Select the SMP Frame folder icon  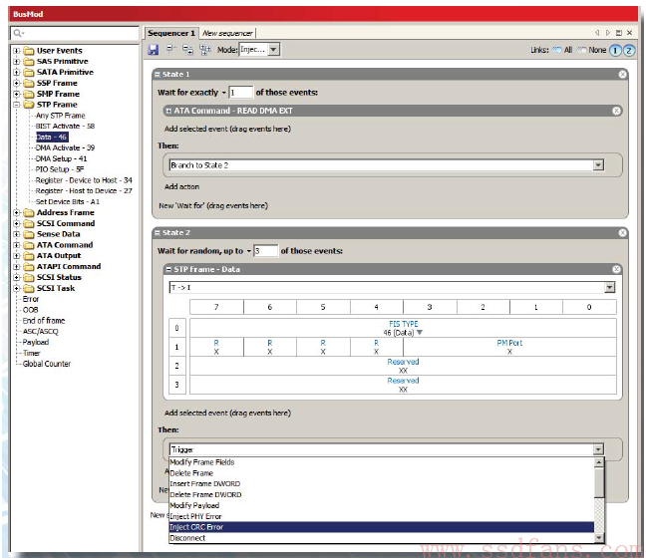[x=29, y=94]
